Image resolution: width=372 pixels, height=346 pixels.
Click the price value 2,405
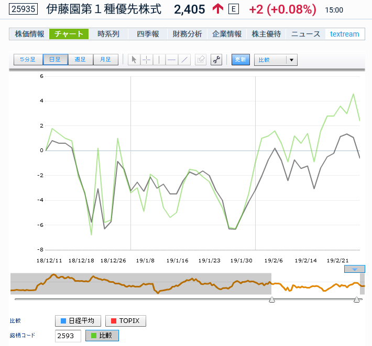click(189, 10)
